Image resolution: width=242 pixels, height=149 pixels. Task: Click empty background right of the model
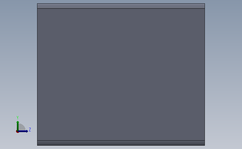click(x=223, y=74)
